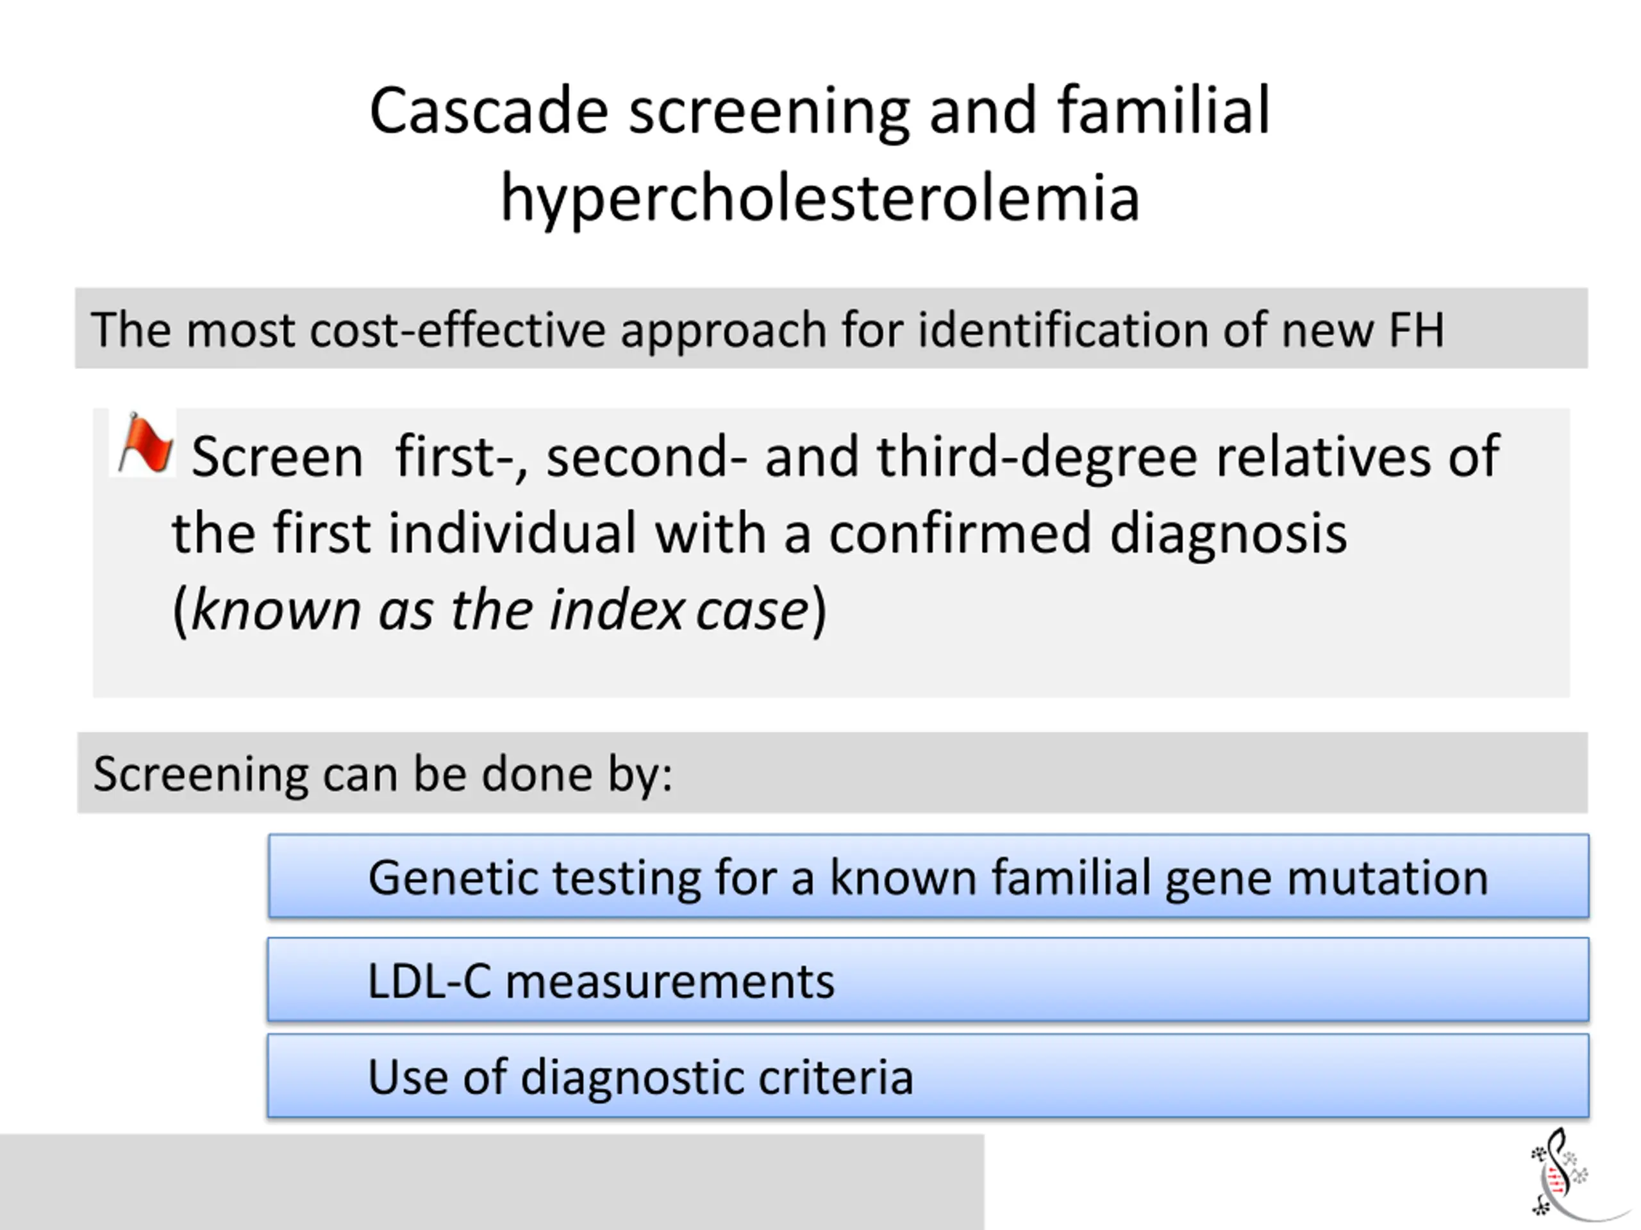This screenshot has height=1230, width=1641.
Task: Click the words the first individual
Action: (x=404, y=532)
